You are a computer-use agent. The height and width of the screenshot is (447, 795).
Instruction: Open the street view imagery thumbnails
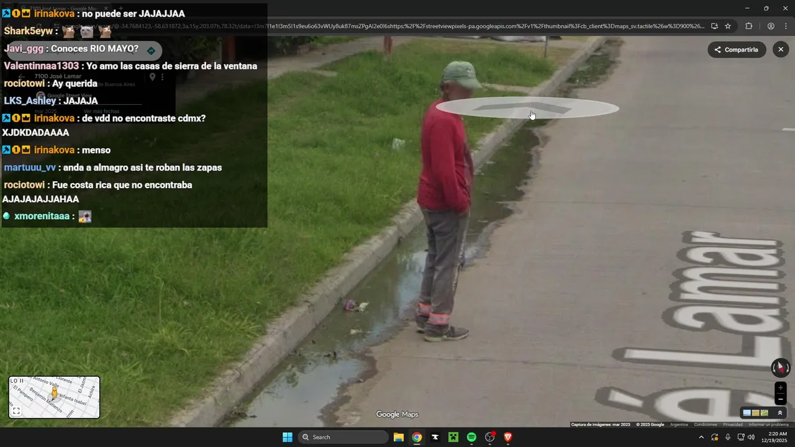point(756,413)
